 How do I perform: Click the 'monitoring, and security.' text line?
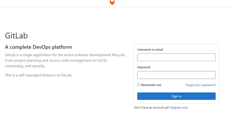coord(25,66)
